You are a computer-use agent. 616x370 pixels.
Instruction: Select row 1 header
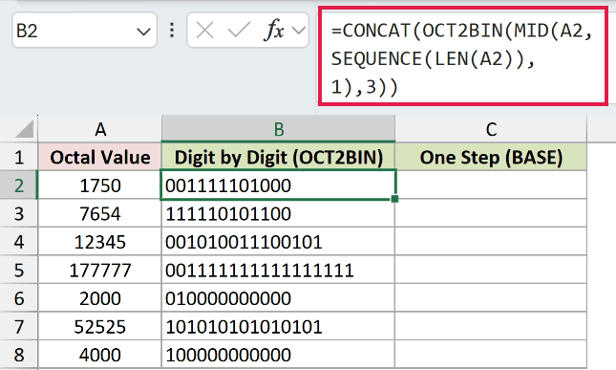coord(19,158)
